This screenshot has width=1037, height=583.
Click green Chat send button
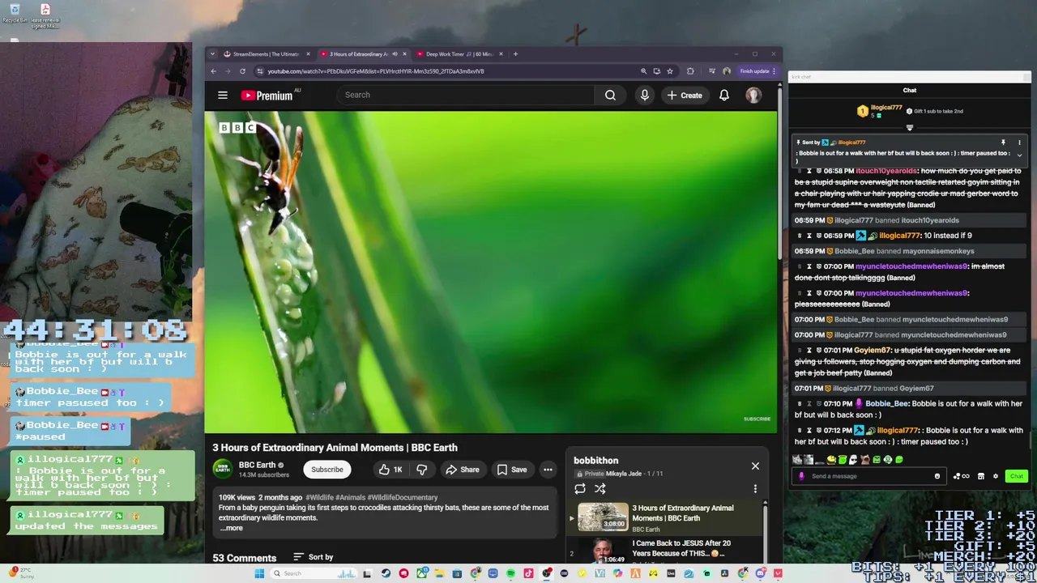1016,476
